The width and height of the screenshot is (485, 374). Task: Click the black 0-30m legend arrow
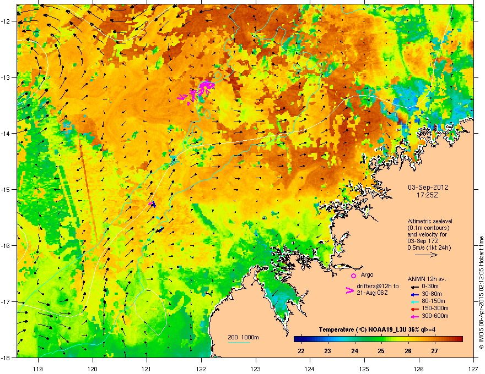pyautogui.click(x=414, y=287)
